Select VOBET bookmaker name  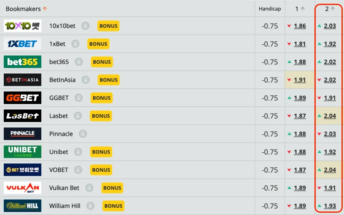click(x=58, y=170)
